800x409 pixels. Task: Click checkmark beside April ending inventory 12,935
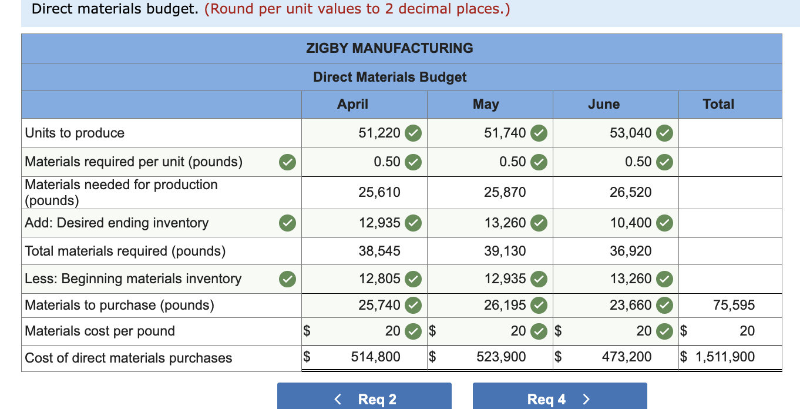click(414, 223)
